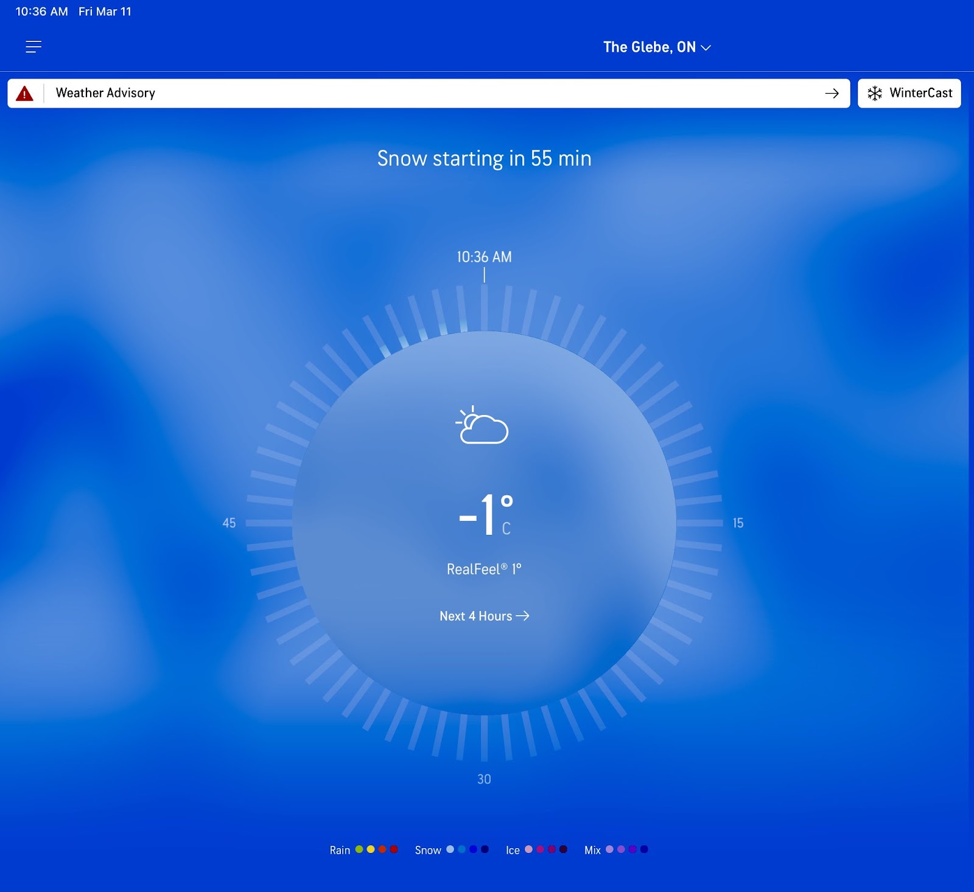
Task: Expand The Glebe, ON location dropdown
Action: click(657, 47)
